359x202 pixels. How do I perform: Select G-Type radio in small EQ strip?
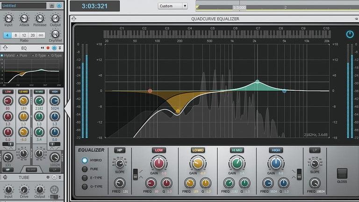[49, 56]
